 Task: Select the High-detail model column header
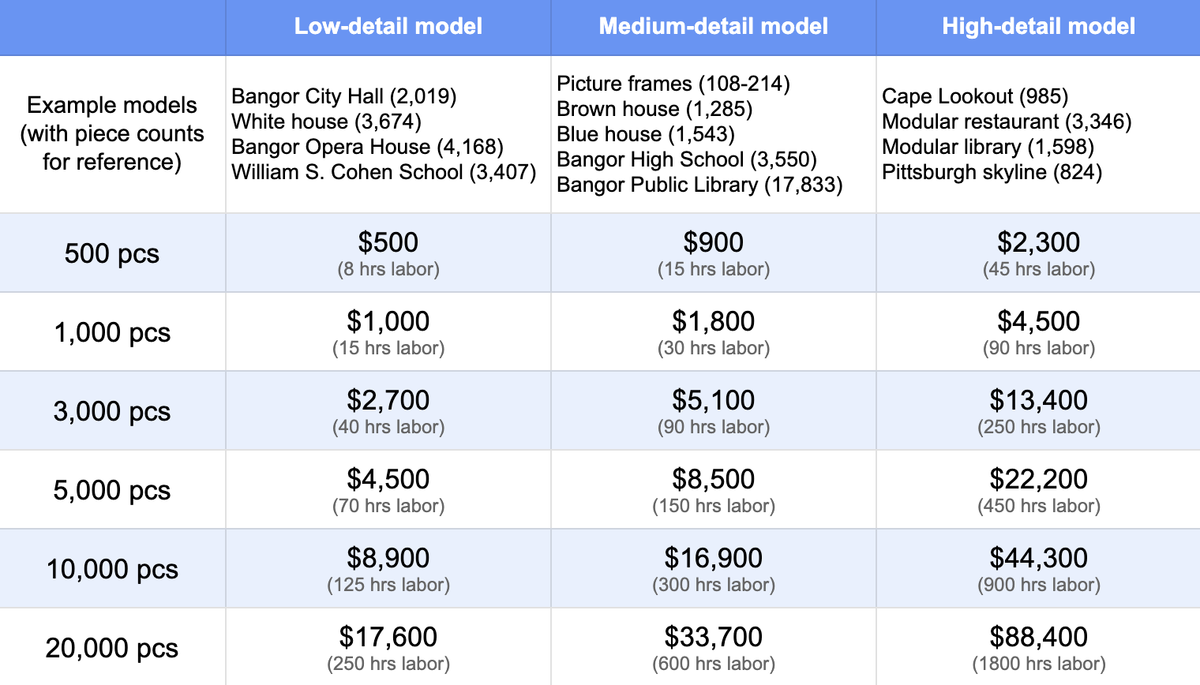pyautogui.click(x=1039, y=27)
